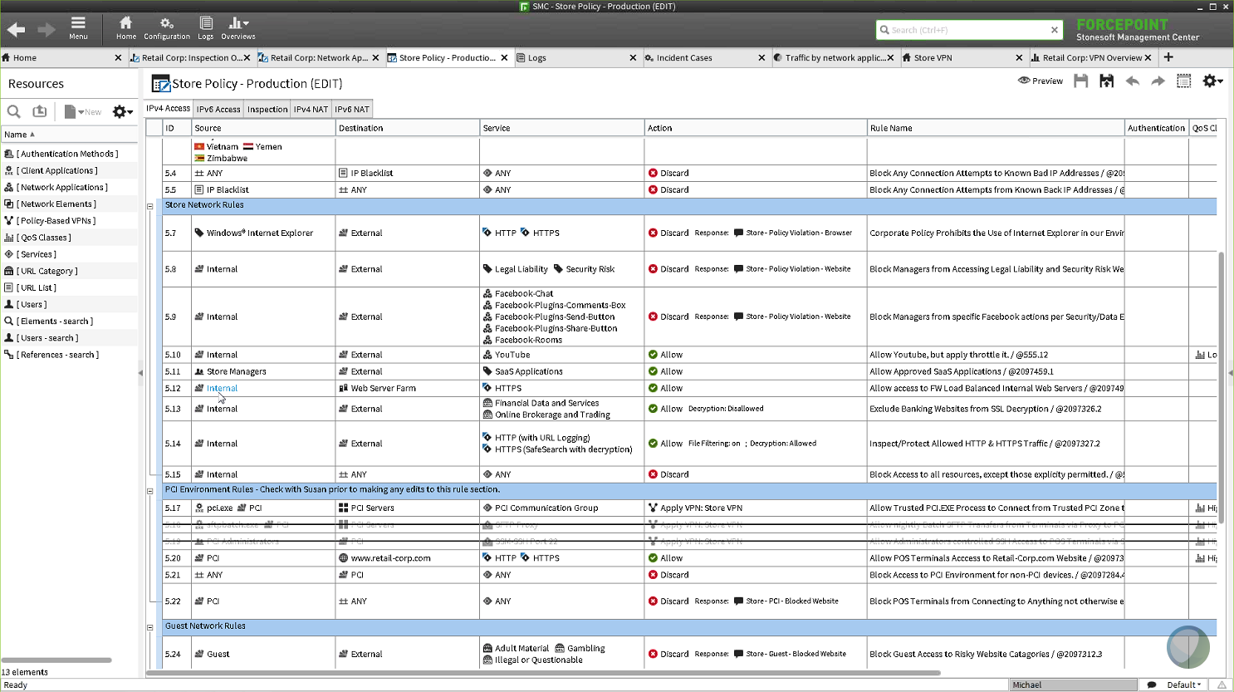Collapse the PCI Environment Rules section
This screenshot has height=692, width=1234.
[150, 491]
